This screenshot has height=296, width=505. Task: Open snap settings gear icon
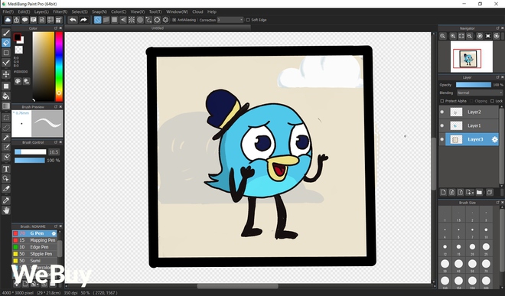click(x=165, y=20)
